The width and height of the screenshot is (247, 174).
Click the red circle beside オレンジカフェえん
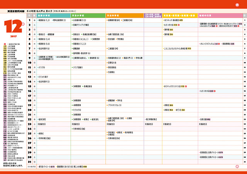coord(219,44)
